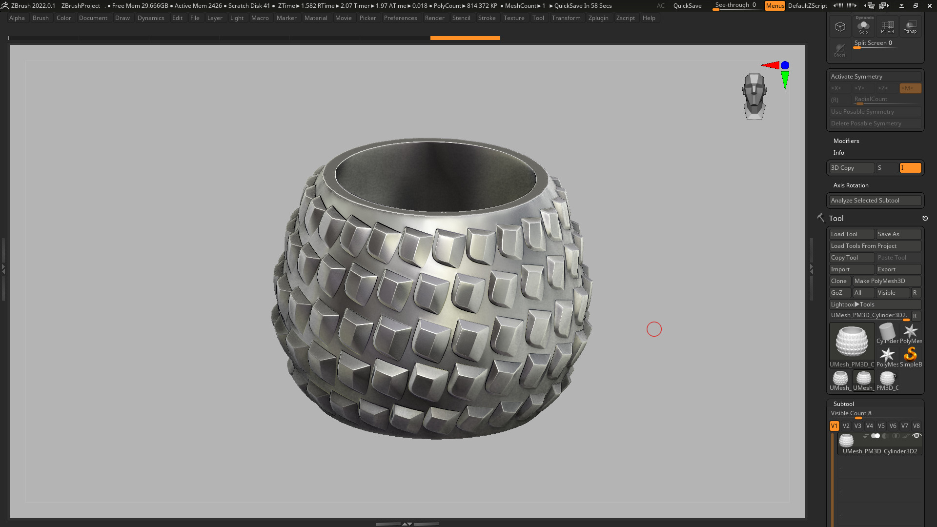This screenshot has width=937, height=527.
Task: Click the Xpose cube icon beside Solo
Action: (840, 26)
